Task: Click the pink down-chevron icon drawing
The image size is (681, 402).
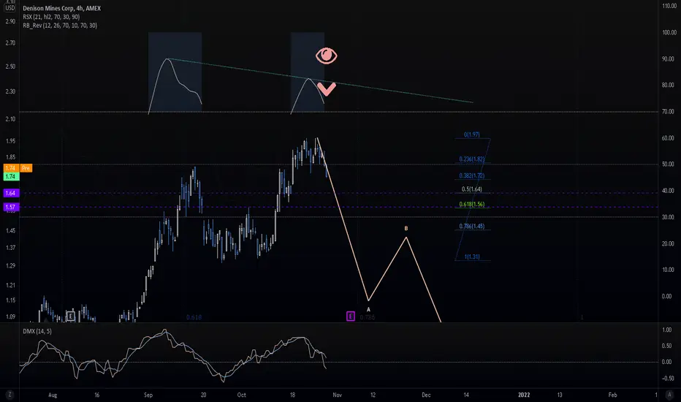Action: click(x=326, y=88)
